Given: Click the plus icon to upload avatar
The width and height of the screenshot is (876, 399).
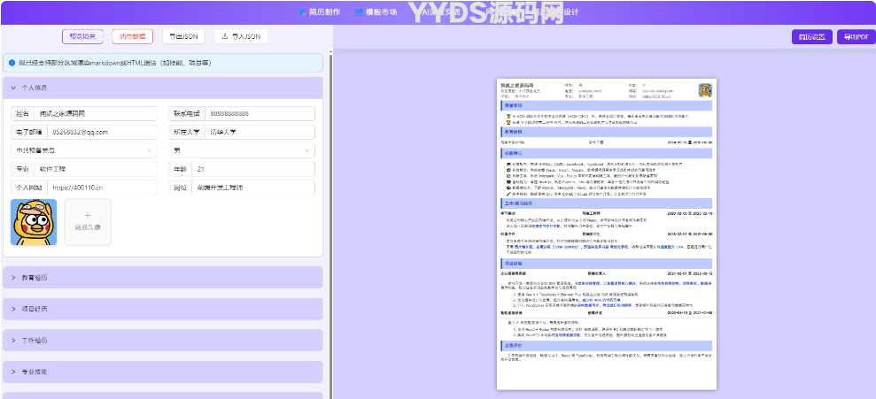Looking at the screenshot, I should tap(88, 215).
